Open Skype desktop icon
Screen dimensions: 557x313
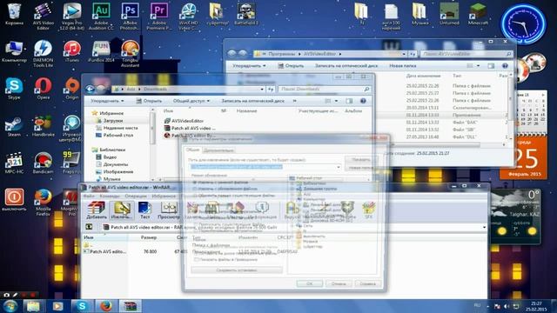tap(14, 89)
